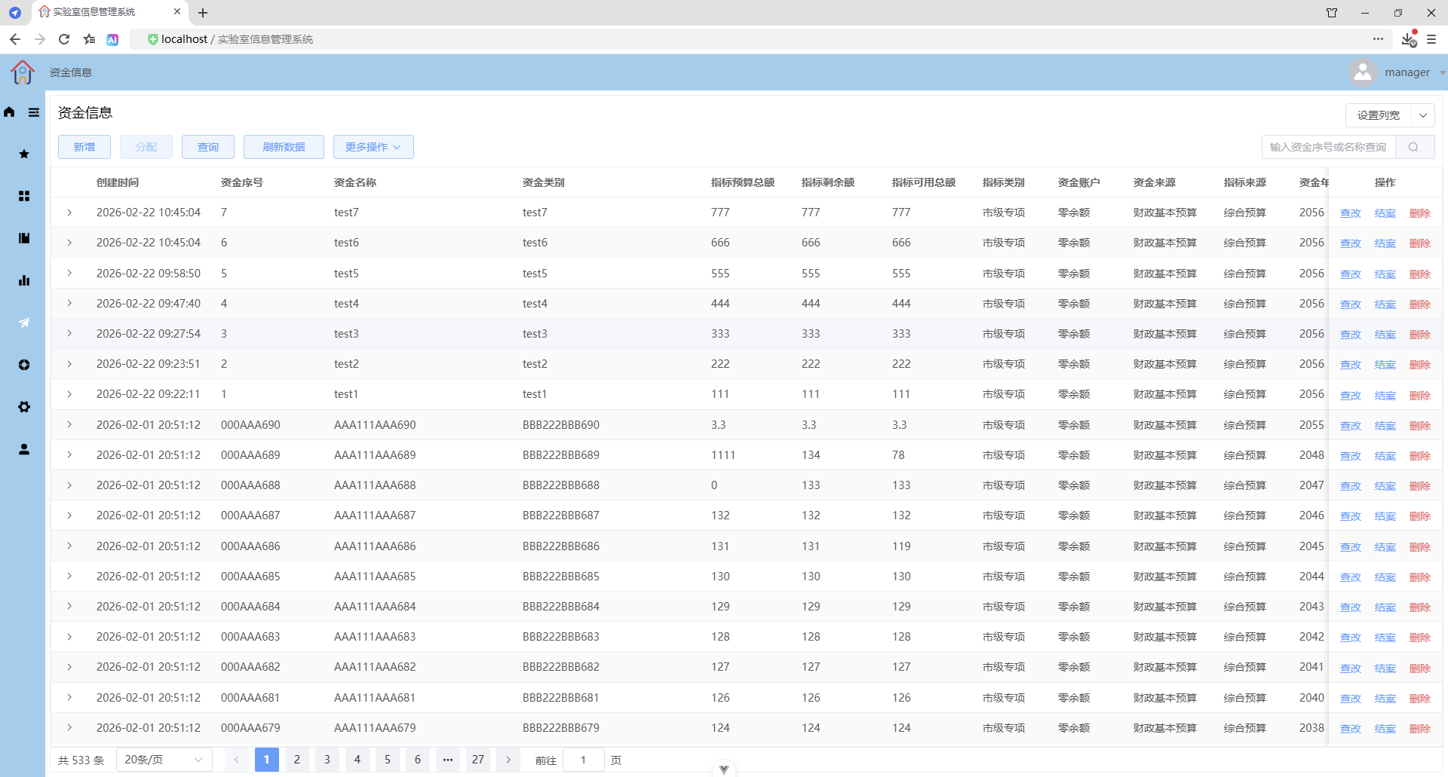Go to last page 27
Screen dimensions: 1448x777
pos(478,760)
